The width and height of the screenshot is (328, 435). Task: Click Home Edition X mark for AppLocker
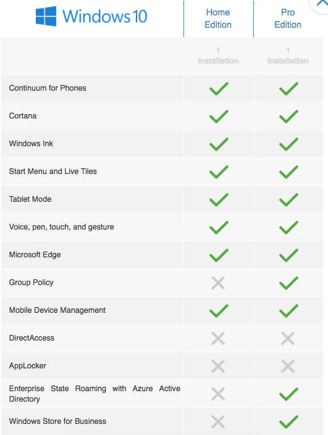pyautogui.click(x=218, y=366)
